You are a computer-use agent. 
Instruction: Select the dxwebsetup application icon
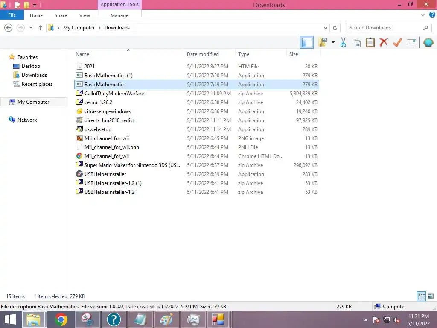(79, 129)
